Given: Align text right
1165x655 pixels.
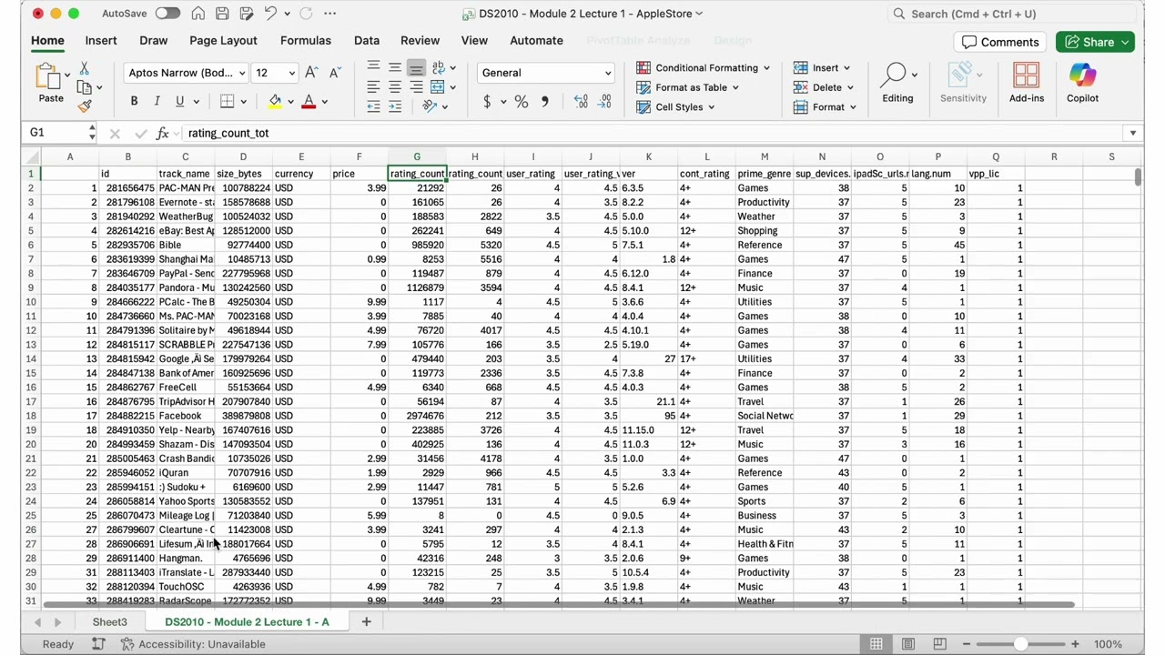Looking at the screenshot, I should (416, 87).
